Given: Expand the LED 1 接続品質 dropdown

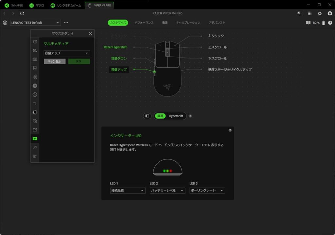Looking at the screenshot, I should tap(128, 191).
